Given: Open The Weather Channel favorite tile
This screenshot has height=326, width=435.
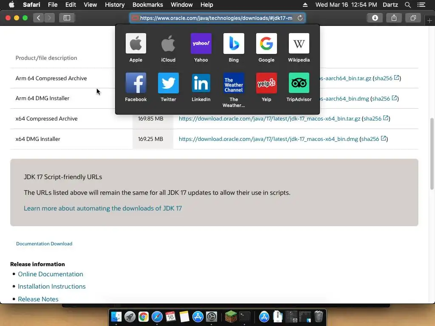Looking at the screenshot, I should click(234, 83).
